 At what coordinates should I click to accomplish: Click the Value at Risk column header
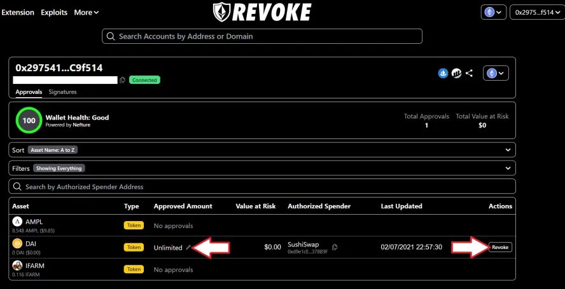256,206
